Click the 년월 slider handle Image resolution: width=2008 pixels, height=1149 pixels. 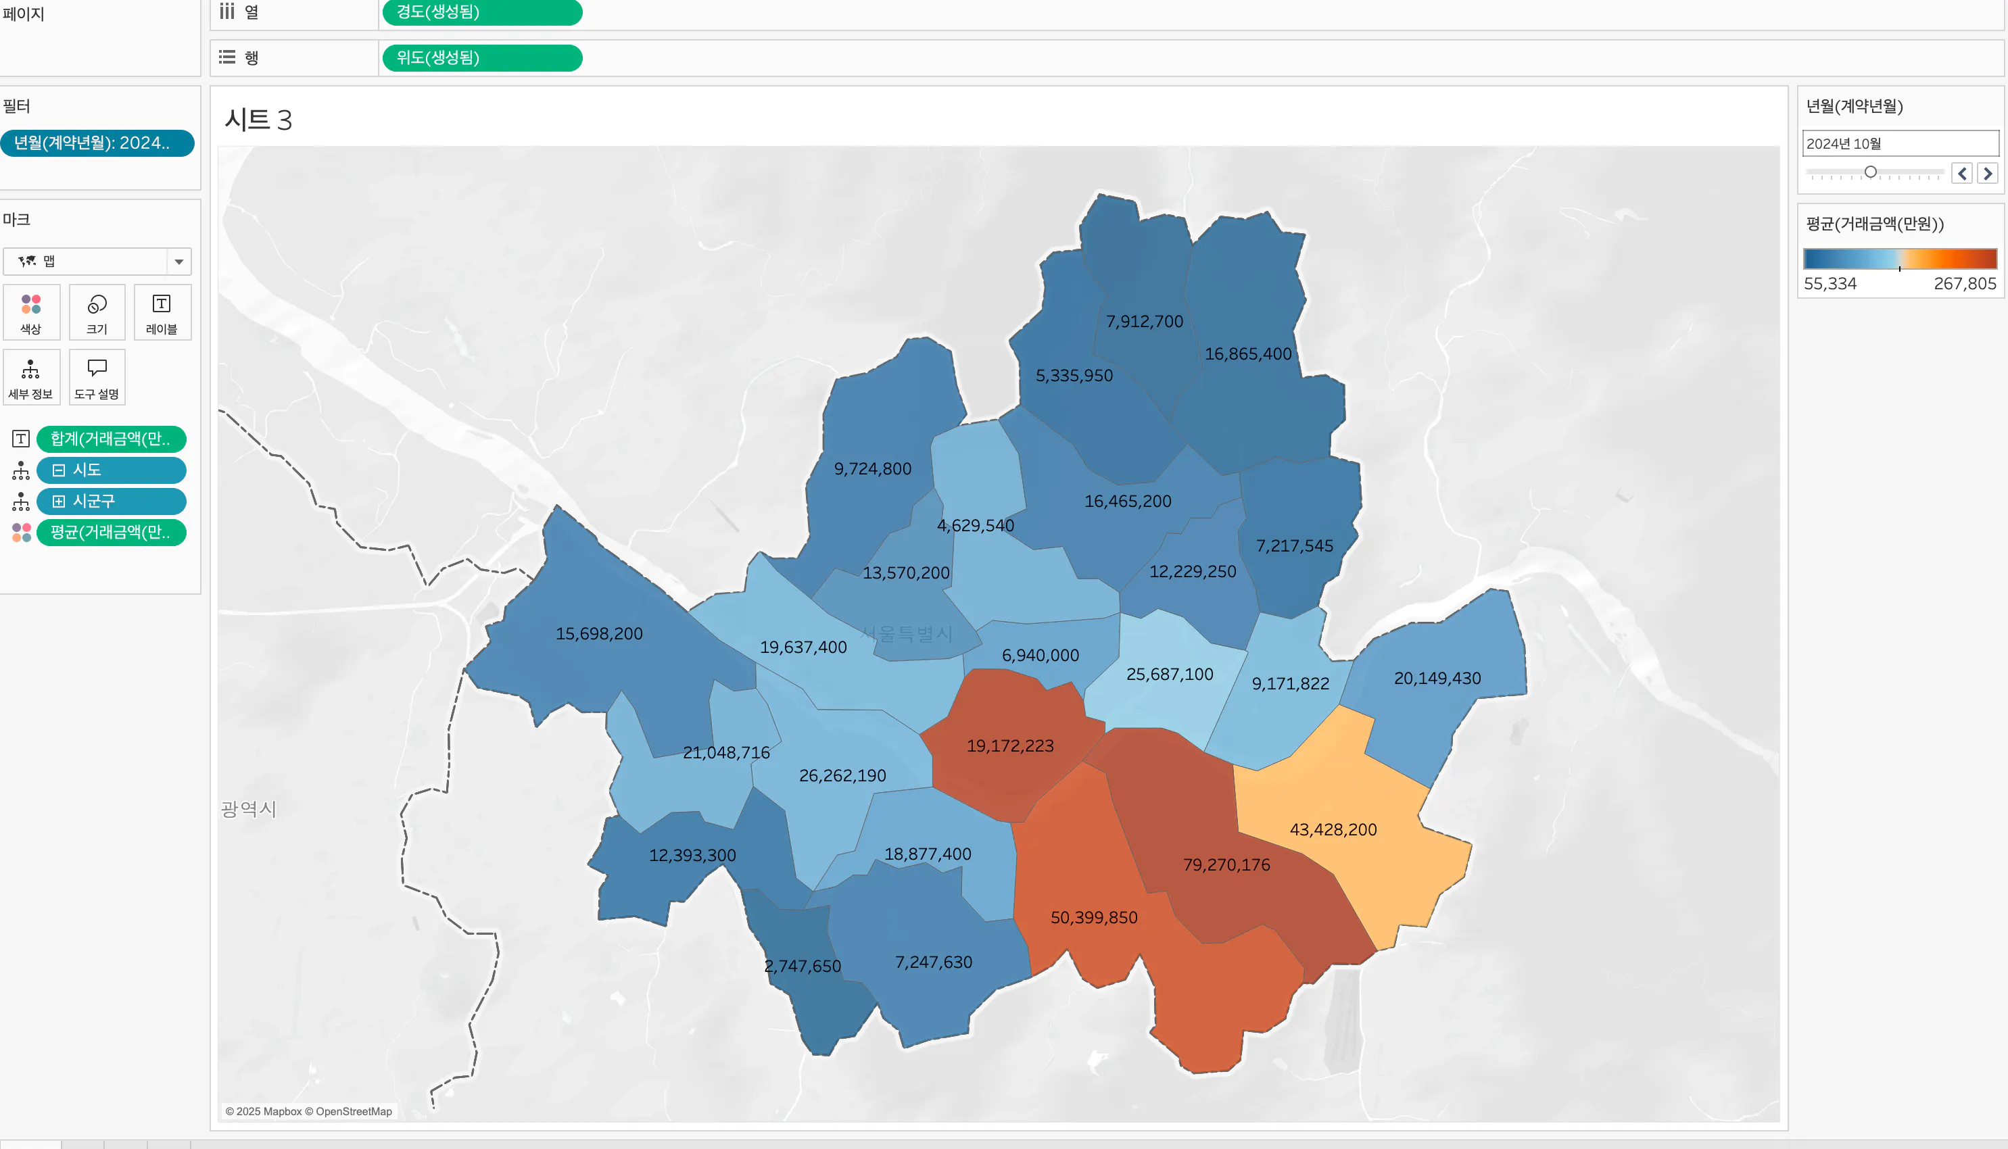[x=1870, y=171]
